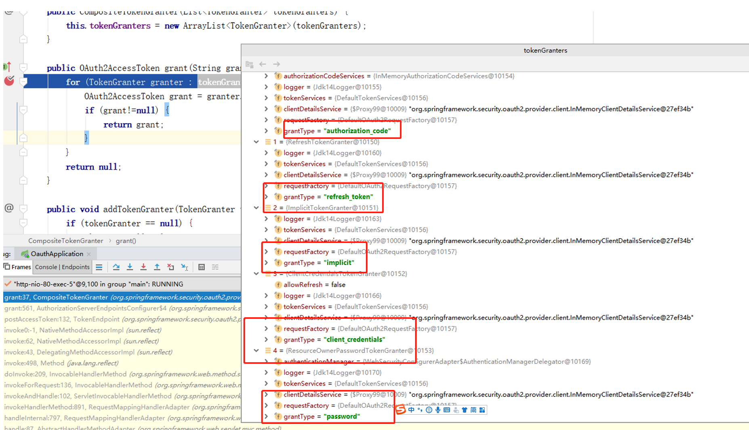Click the Run to Cursor icon
Screen dimensions: 749x430
[185, 267]
